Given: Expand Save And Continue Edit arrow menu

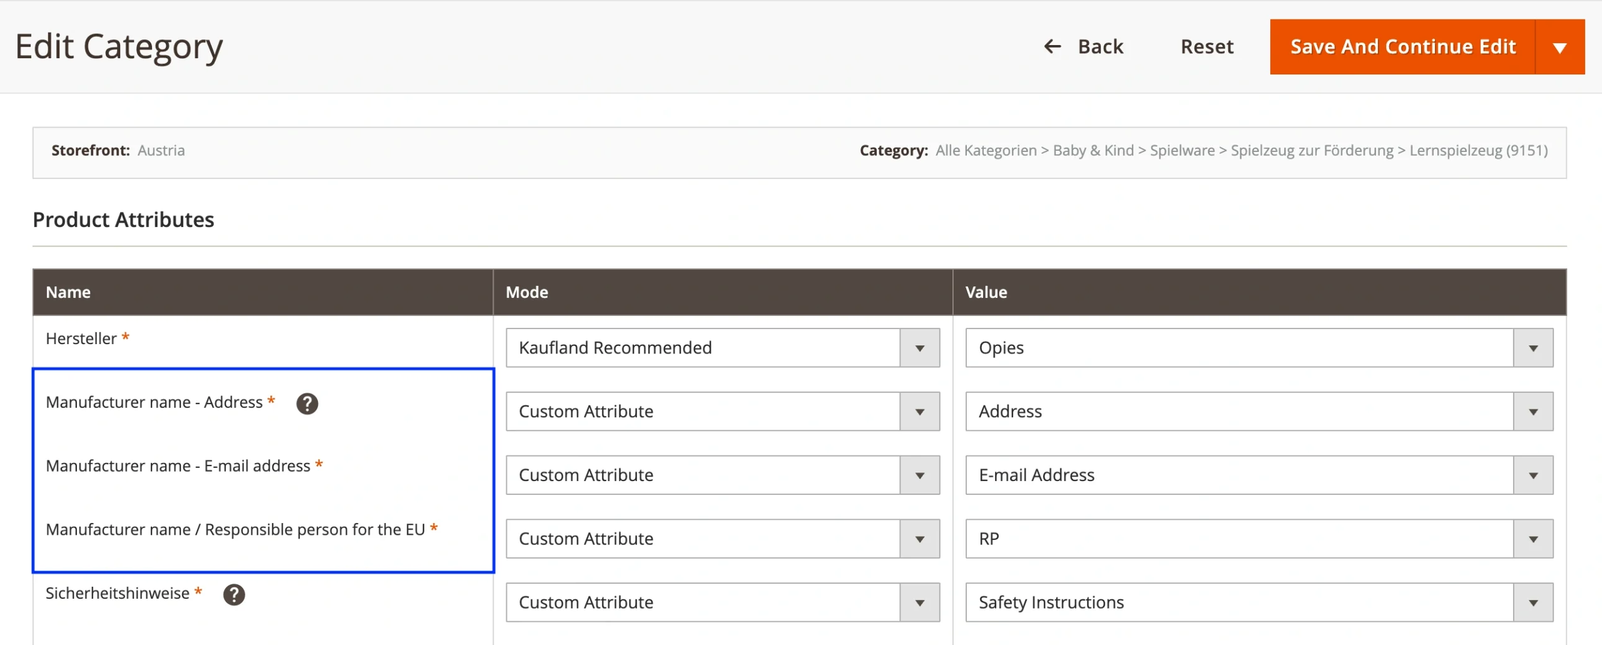Looking at the screenshot, I should (1559, 48).
